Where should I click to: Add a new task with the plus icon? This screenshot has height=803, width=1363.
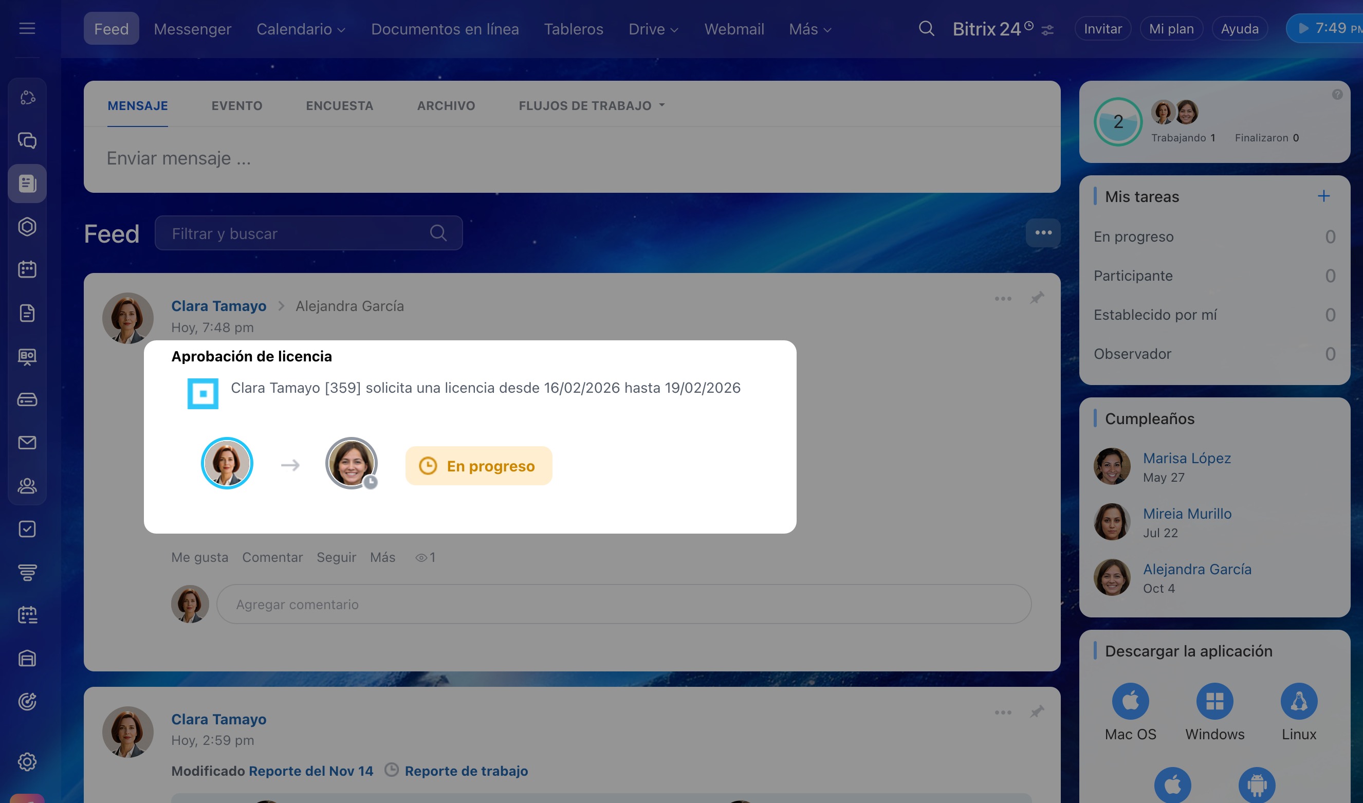point(1323,196)
